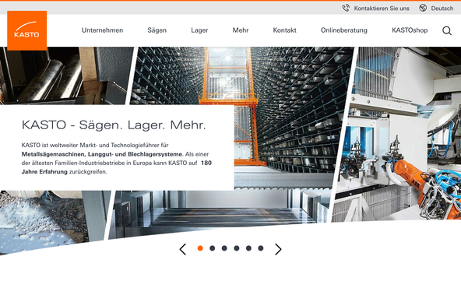Open the Kontaktieren Sie uns link
The image size is (461, 288).
coord(382,9)
